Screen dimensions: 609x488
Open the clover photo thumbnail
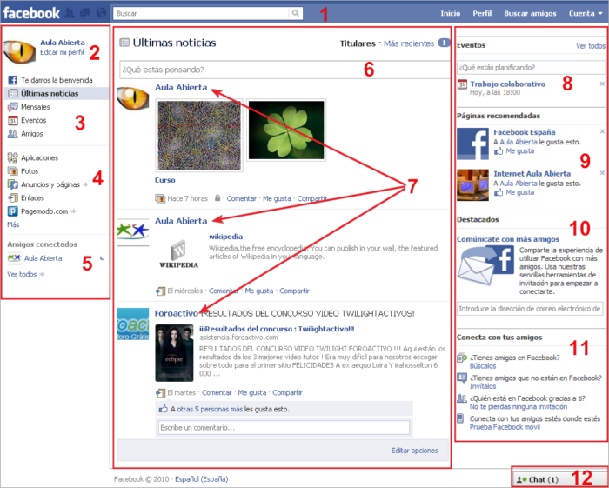click(286, 130)
